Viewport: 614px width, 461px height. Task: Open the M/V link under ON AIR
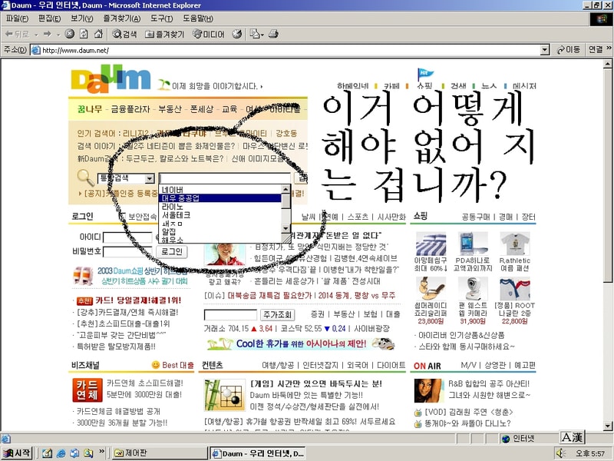pos(468,365)
